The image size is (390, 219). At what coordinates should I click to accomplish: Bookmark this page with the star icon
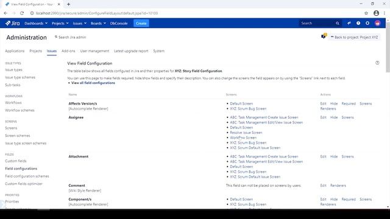click(366, 13)
